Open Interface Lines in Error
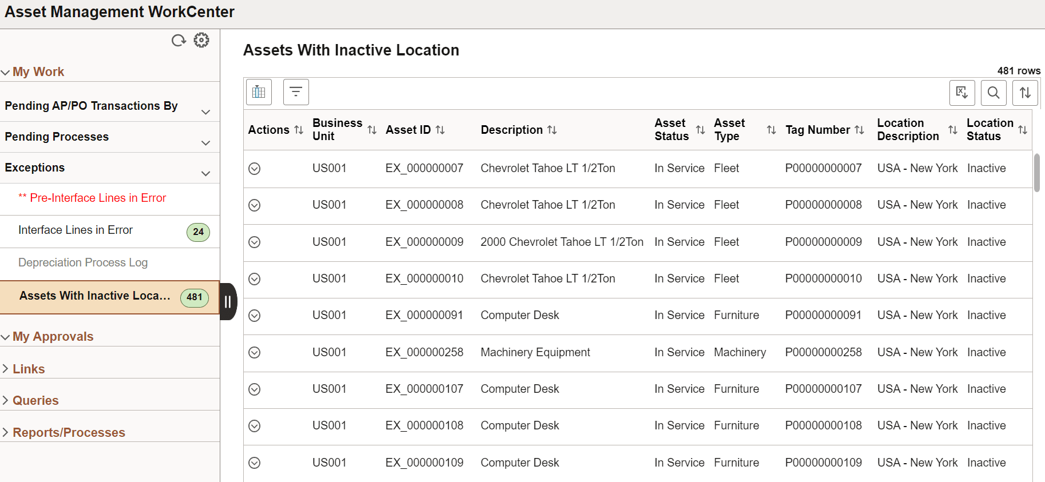Viewport: 1045px width, 482px height. [76, 230]
